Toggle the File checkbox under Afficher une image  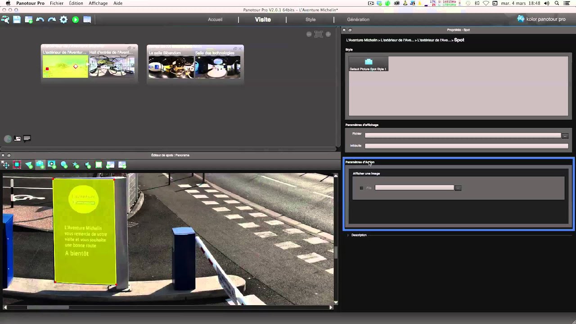click(361, 188)
